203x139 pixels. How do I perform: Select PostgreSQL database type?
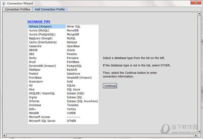(x=74, y=66)
